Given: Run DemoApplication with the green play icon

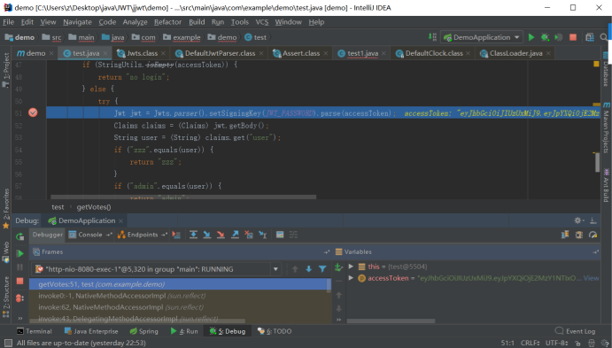Looking at the screenshot, I should coord(531,37).
